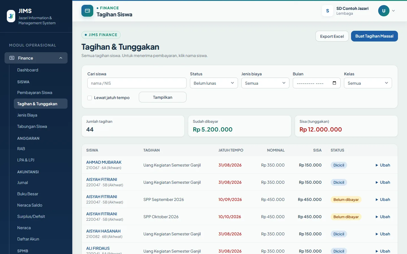The width and height of the screenshot is (407, 254).
Task: Click the NOMINAL column header
Action: tap(276, 150)
